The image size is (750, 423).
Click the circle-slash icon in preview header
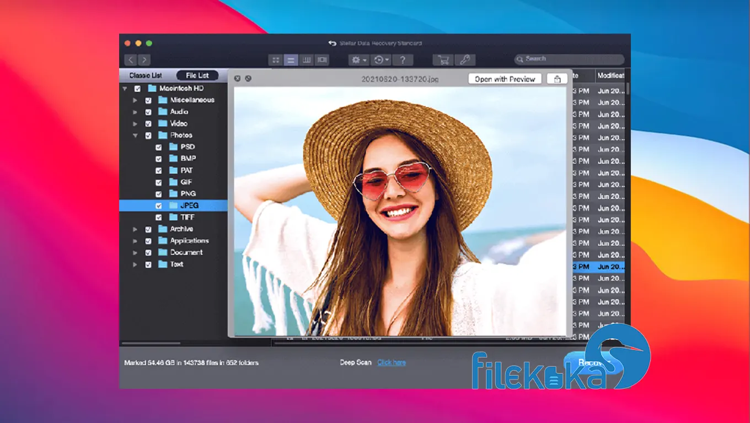[248, 78]
